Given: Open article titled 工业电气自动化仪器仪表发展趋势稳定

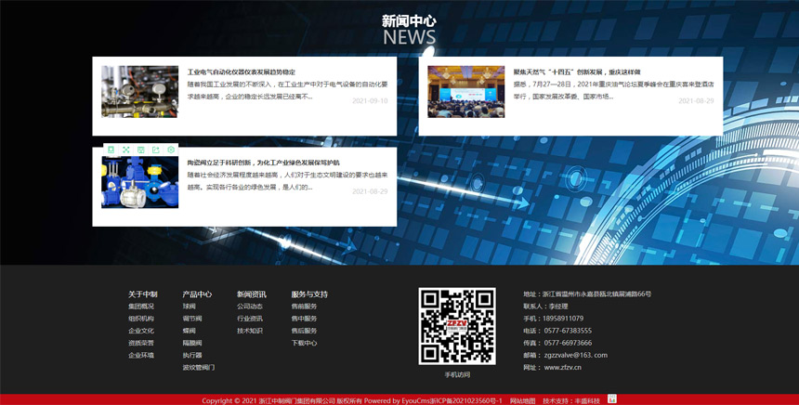Looking at the screenshot, I should point(241,72).
